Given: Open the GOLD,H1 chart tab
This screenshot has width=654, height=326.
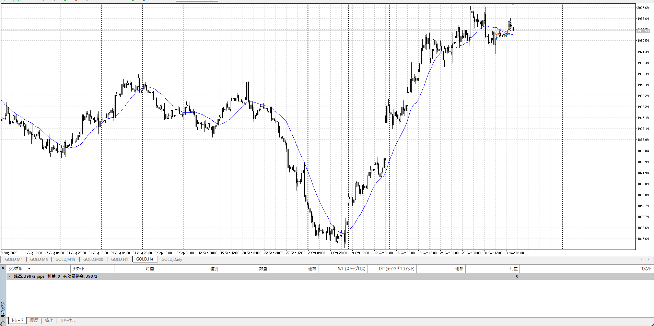Looking at the screenshot, I should coord(119,259).
